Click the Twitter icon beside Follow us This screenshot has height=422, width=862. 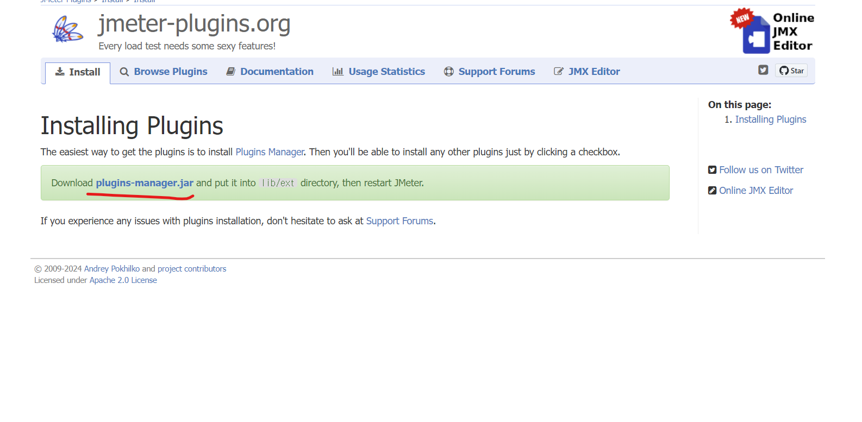712,170
